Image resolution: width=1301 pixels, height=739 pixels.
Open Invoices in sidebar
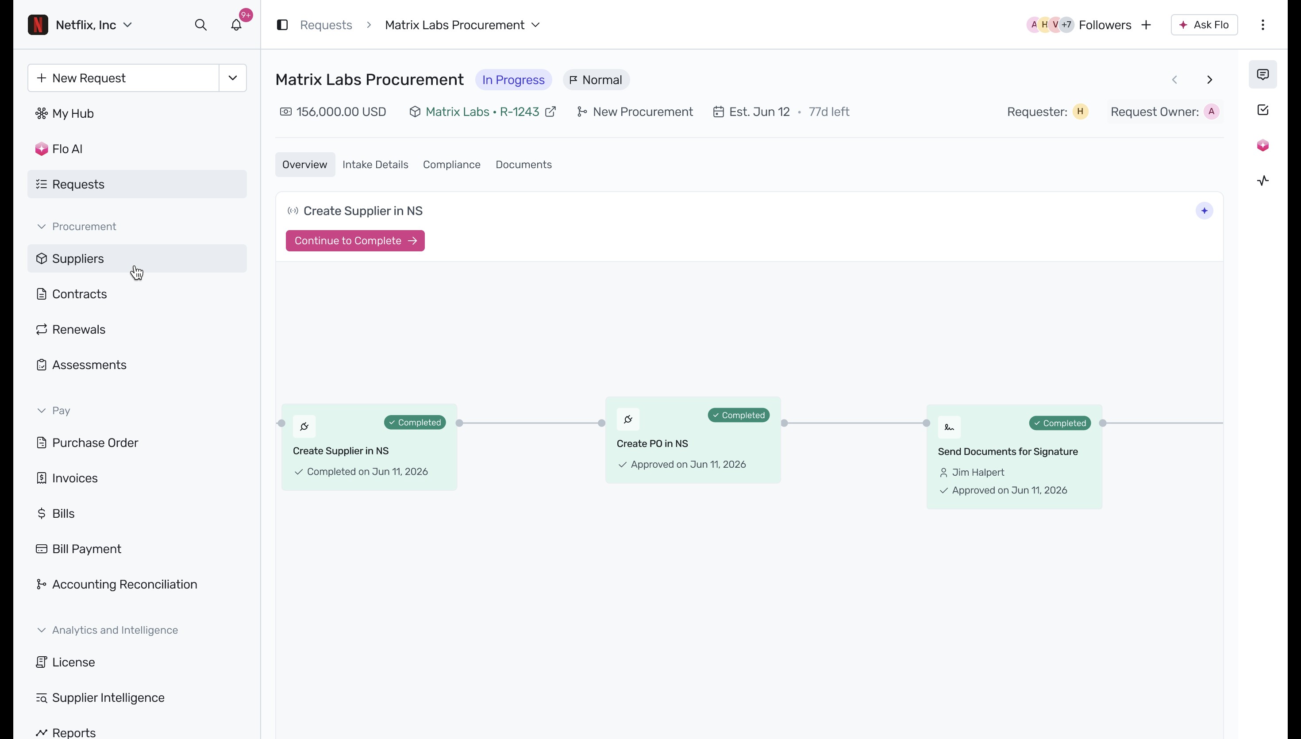(x=137, y=478)
